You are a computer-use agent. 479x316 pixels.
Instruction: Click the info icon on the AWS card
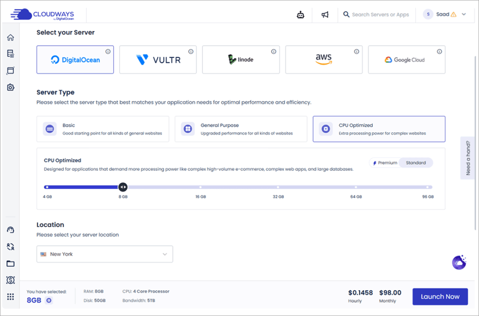pyautogui.click(x=356, y=51)
